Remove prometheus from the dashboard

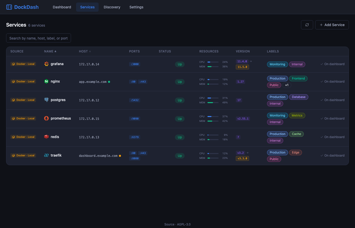332,119
